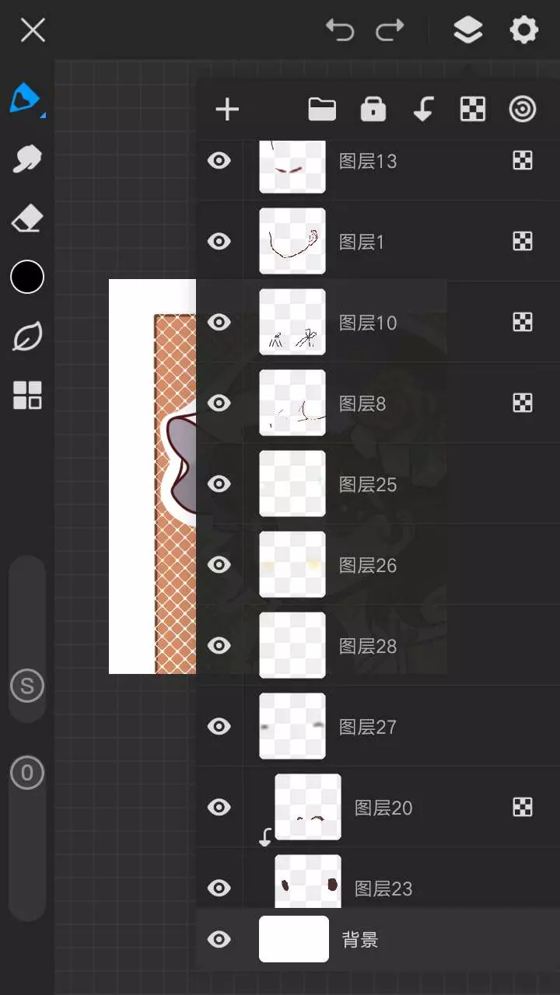Select the eraser tool
Image resolution: width=560 pixels, height=995 pixels.
[x=27, y=219]
